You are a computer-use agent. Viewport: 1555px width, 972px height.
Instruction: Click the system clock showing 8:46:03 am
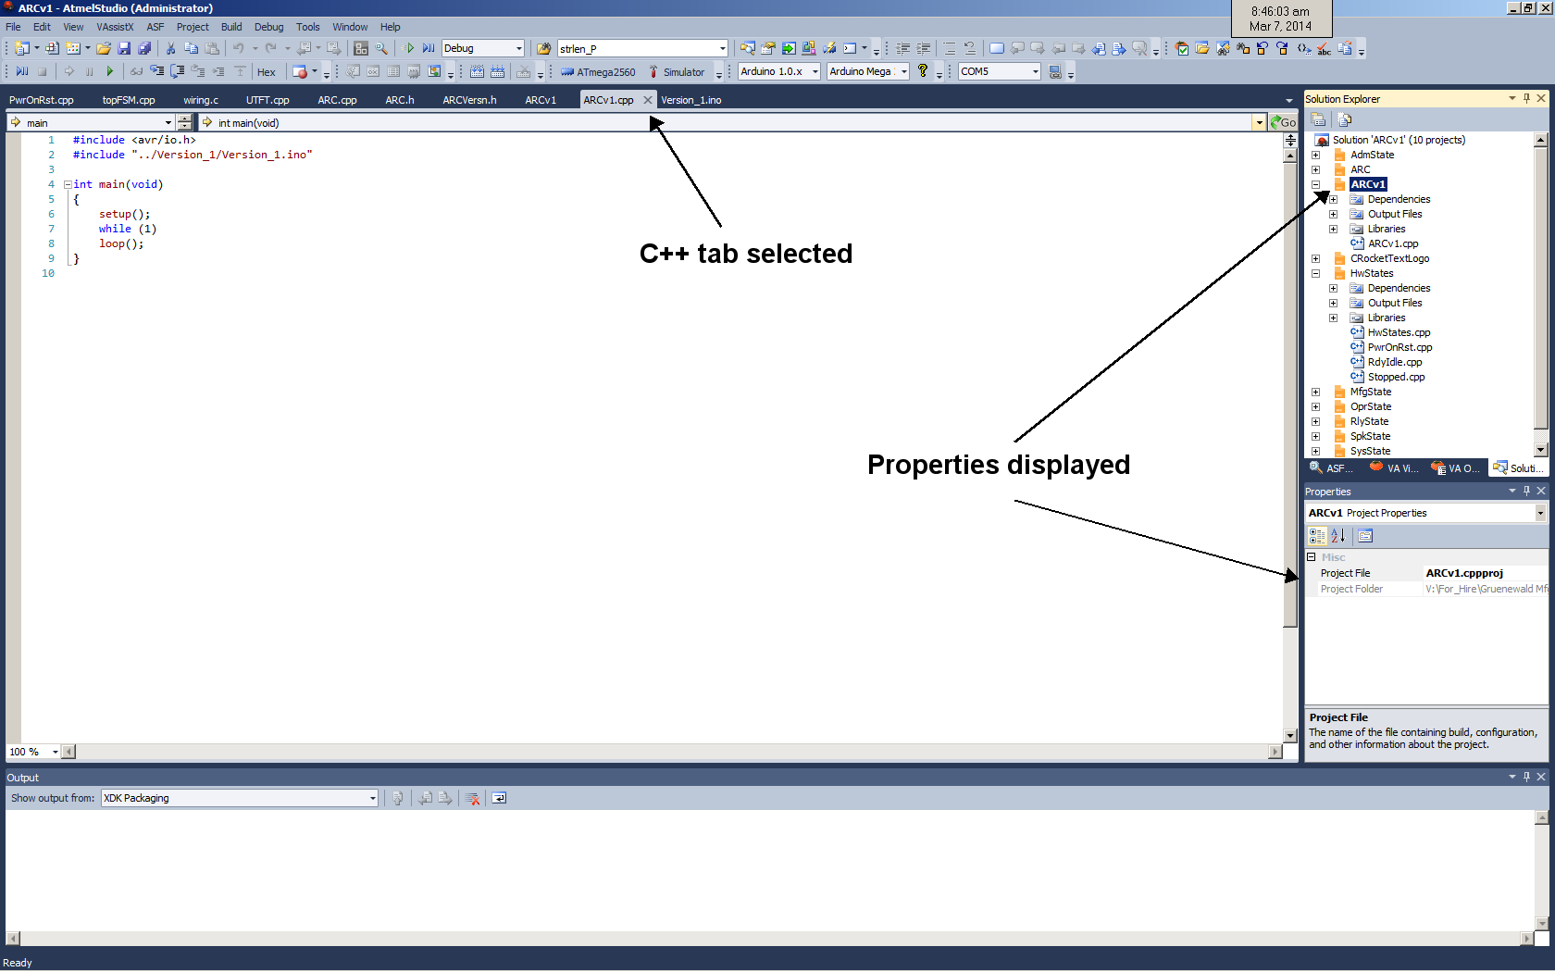coord(1280,19)
